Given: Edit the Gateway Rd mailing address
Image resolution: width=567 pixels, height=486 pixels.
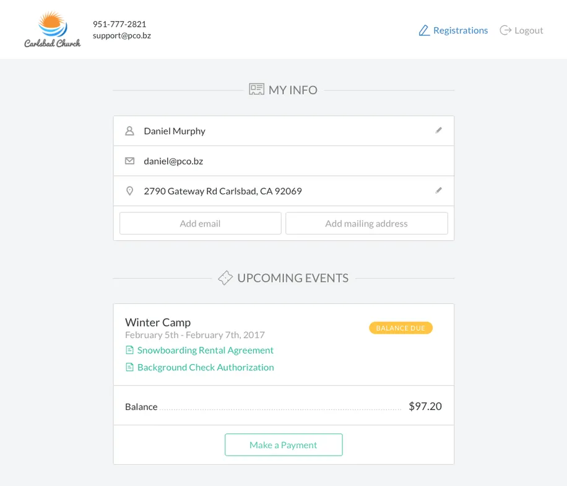Looking at the screenshot, I should pyautogui.click(x=439, y=191).
